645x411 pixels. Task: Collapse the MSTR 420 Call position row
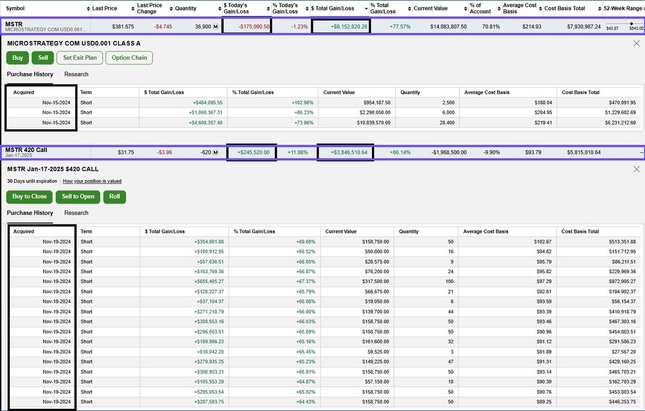(x=322, y=153)
